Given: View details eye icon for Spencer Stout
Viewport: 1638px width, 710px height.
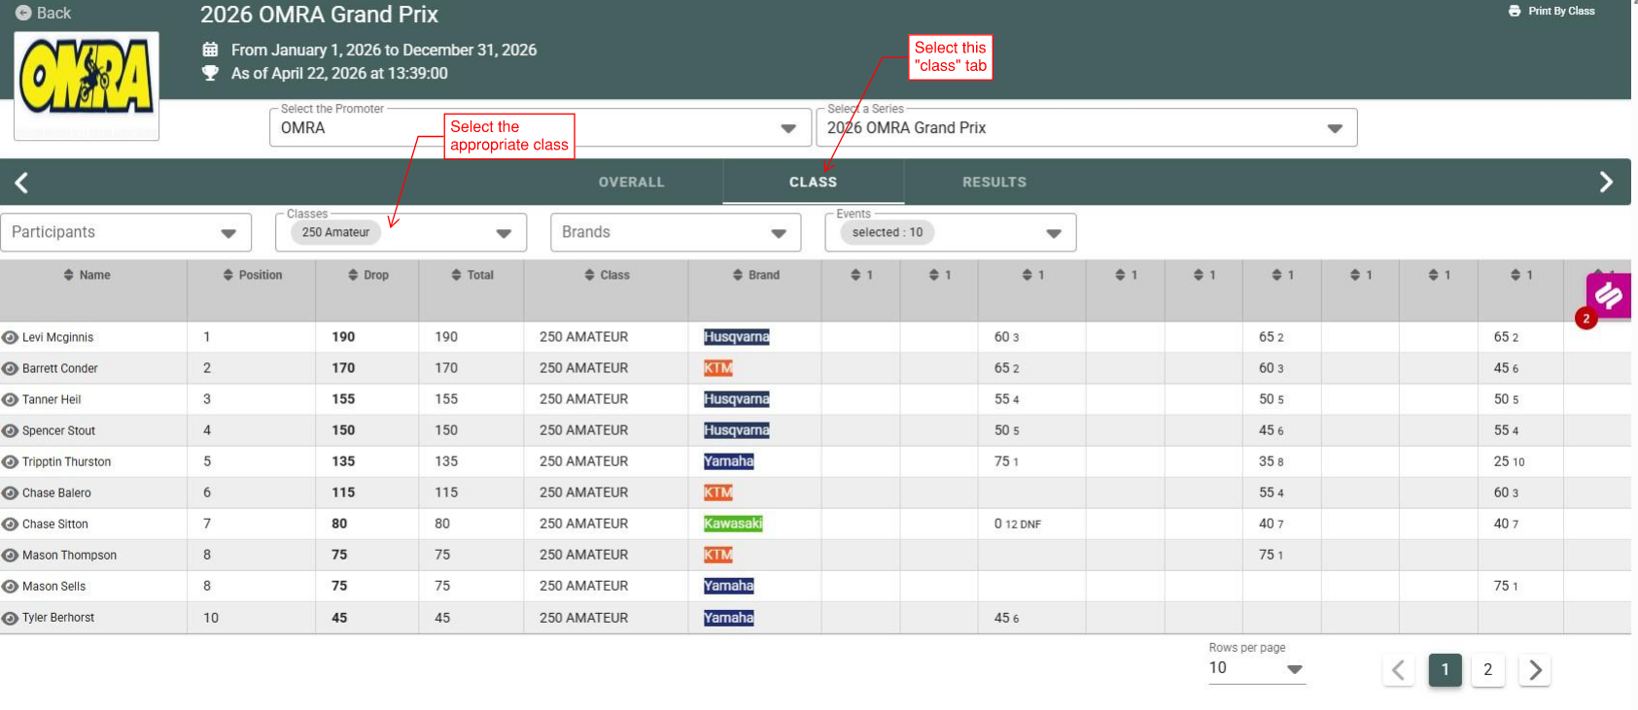Looking at the screenshot, I should [x=10, y=430].
